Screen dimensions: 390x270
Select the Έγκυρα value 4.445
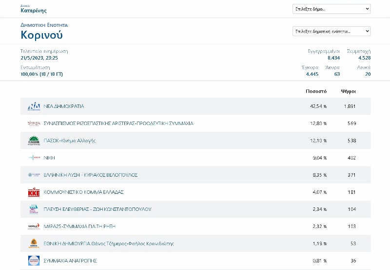coord(312,74)
